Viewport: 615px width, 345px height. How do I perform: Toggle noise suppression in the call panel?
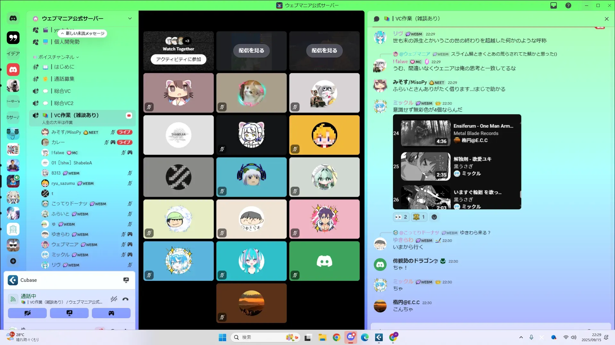[114, 299]
